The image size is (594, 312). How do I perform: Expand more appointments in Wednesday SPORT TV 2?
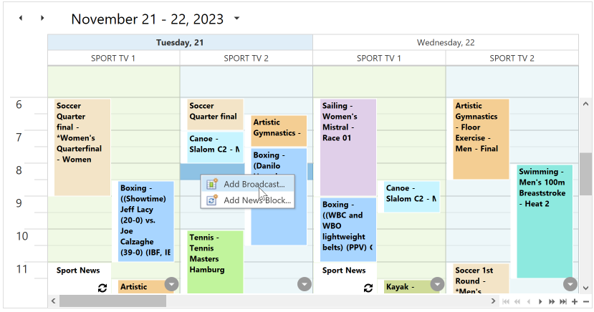click(x=570, y=284)
